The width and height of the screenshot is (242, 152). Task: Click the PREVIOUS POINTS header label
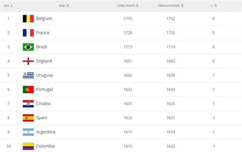(169, 6)
